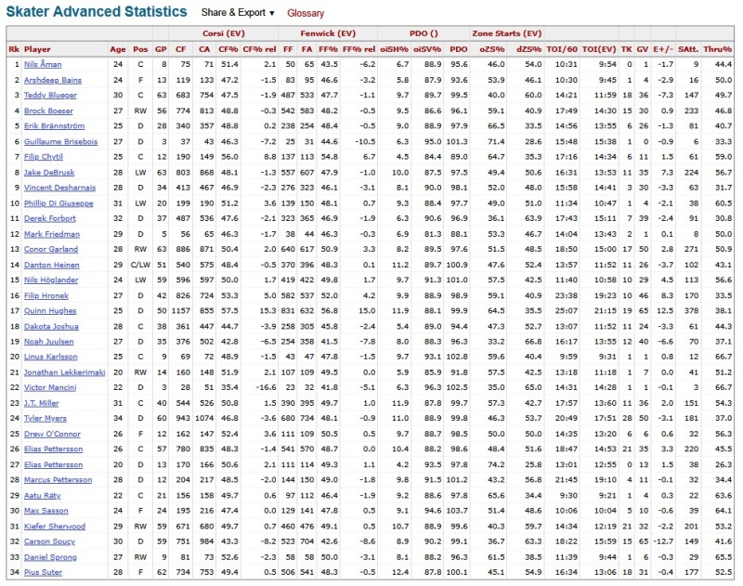Sort by the GP column header
The height and width of the screenshot is (586, 743).
coord(162,48)
